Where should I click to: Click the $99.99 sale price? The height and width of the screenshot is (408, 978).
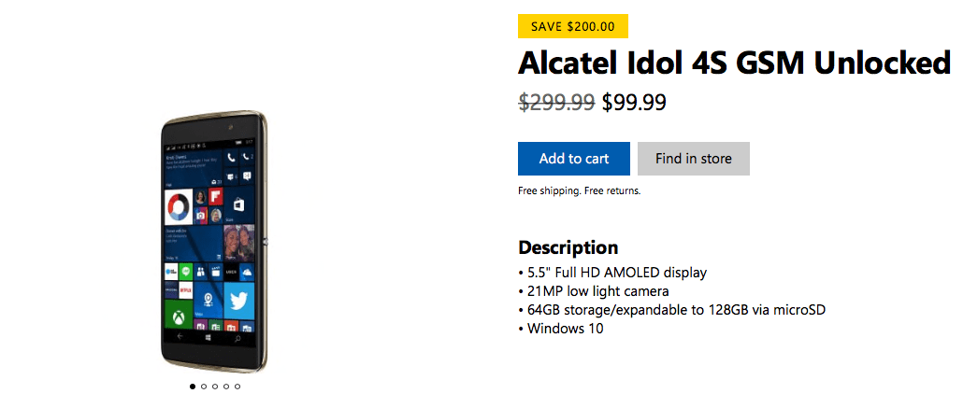[x=634, y=102]
